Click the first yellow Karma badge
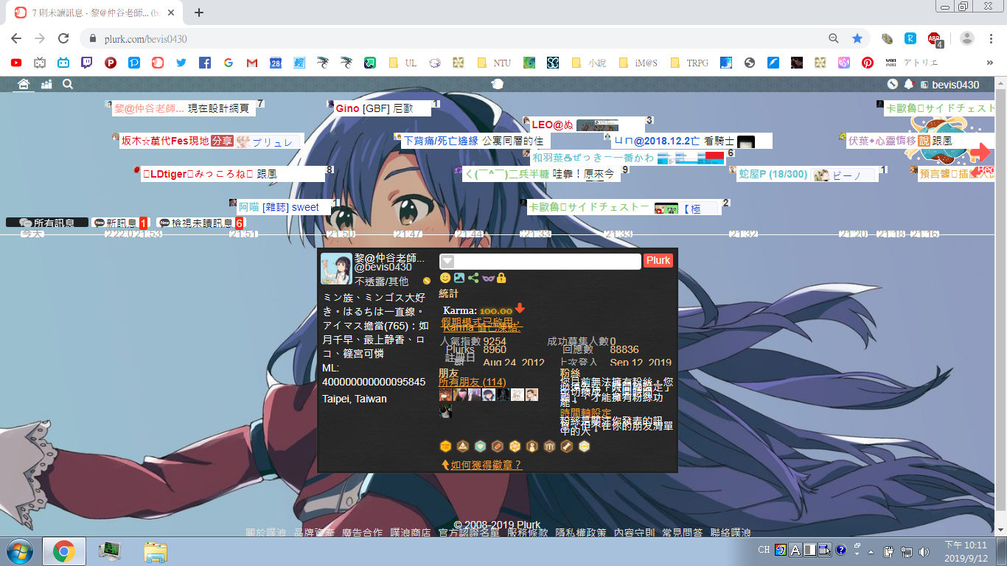 (445, 446)
